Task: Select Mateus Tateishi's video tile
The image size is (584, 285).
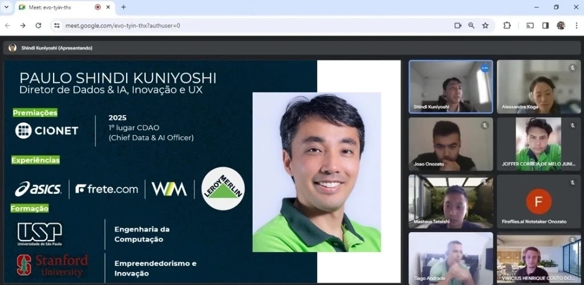Action: (x=451, y=202)
